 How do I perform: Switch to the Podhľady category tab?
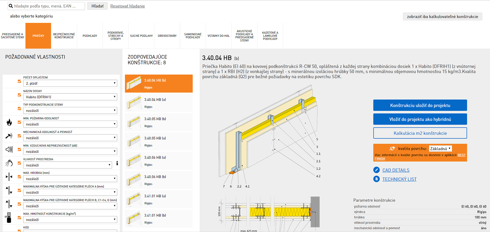pos(90,36)
